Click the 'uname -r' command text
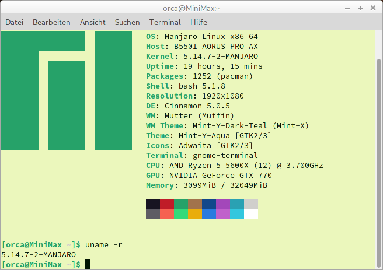Image resolution: width=383 pixels, height=270 pixels. coord(103,245)
